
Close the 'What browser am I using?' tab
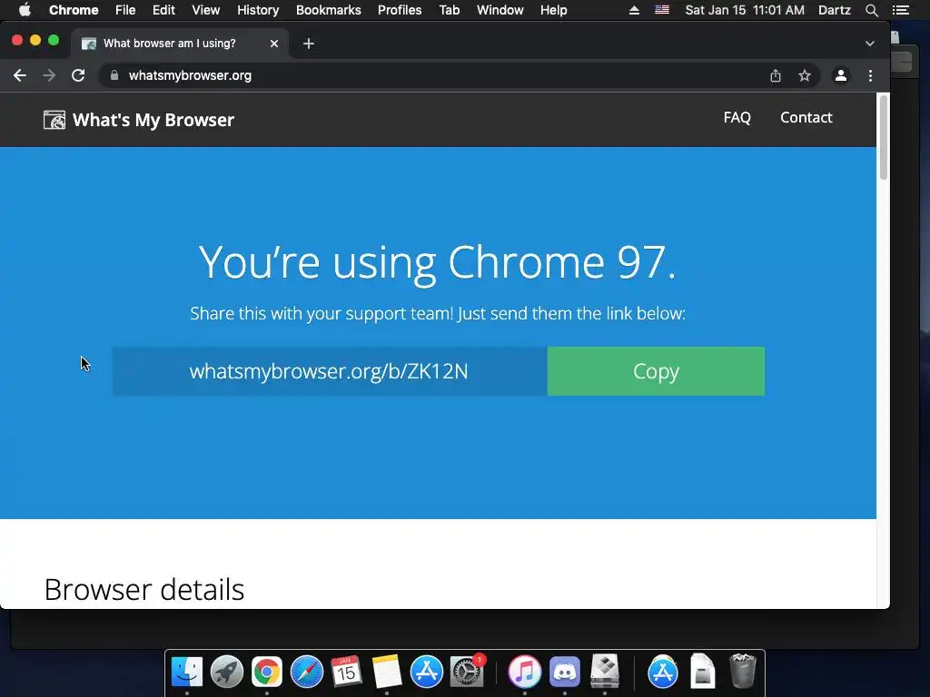click(x=274, y=44)
